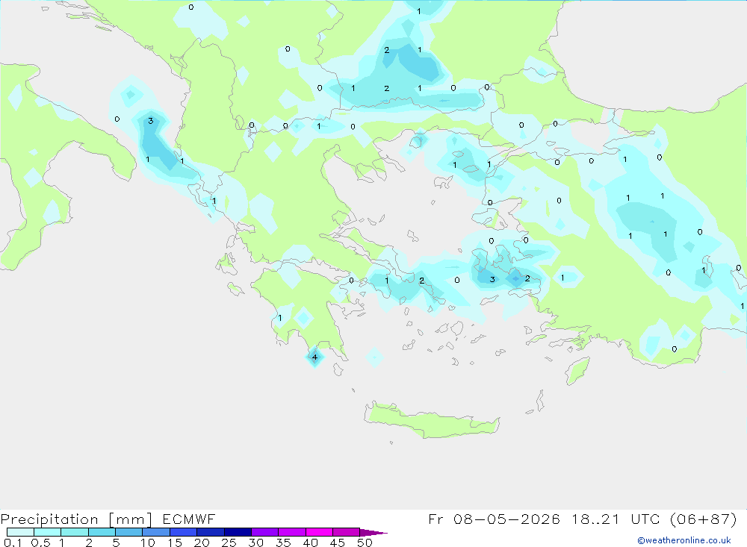
Task: Select the 35–40 mm legend color swatch
Action: (292, 532)
